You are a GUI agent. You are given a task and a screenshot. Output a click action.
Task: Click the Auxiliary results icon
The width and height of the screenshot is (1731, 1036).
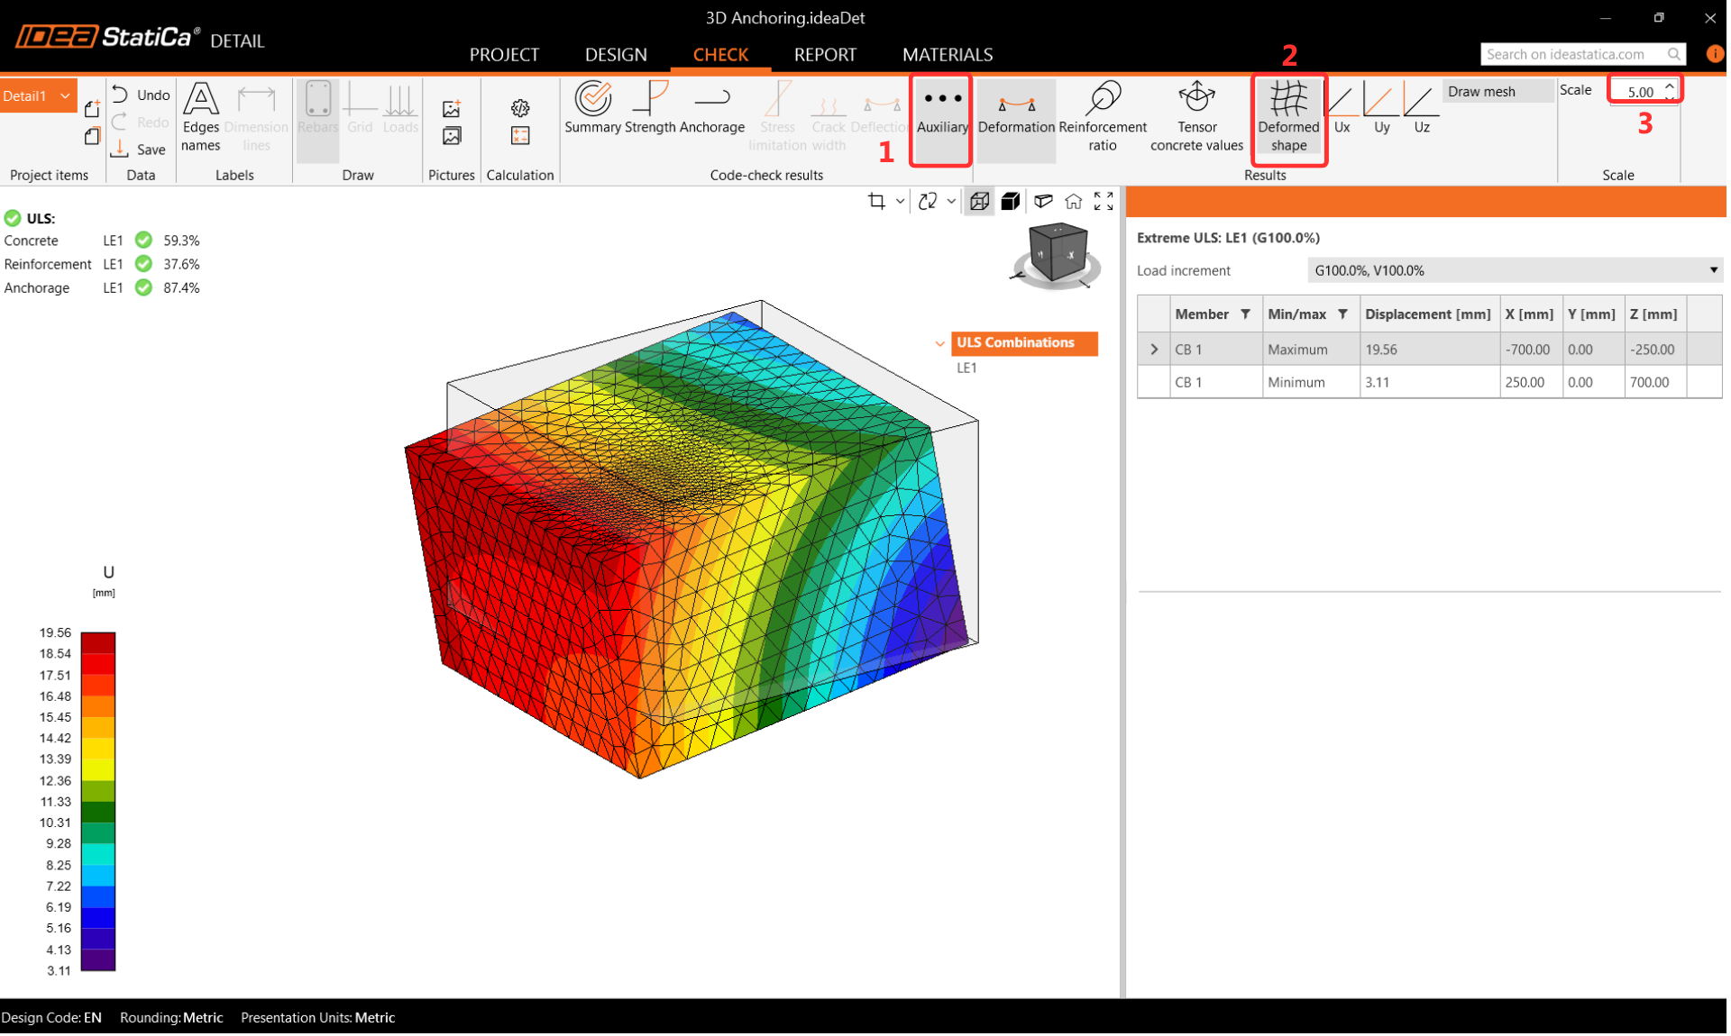click(x=942, y=110)
